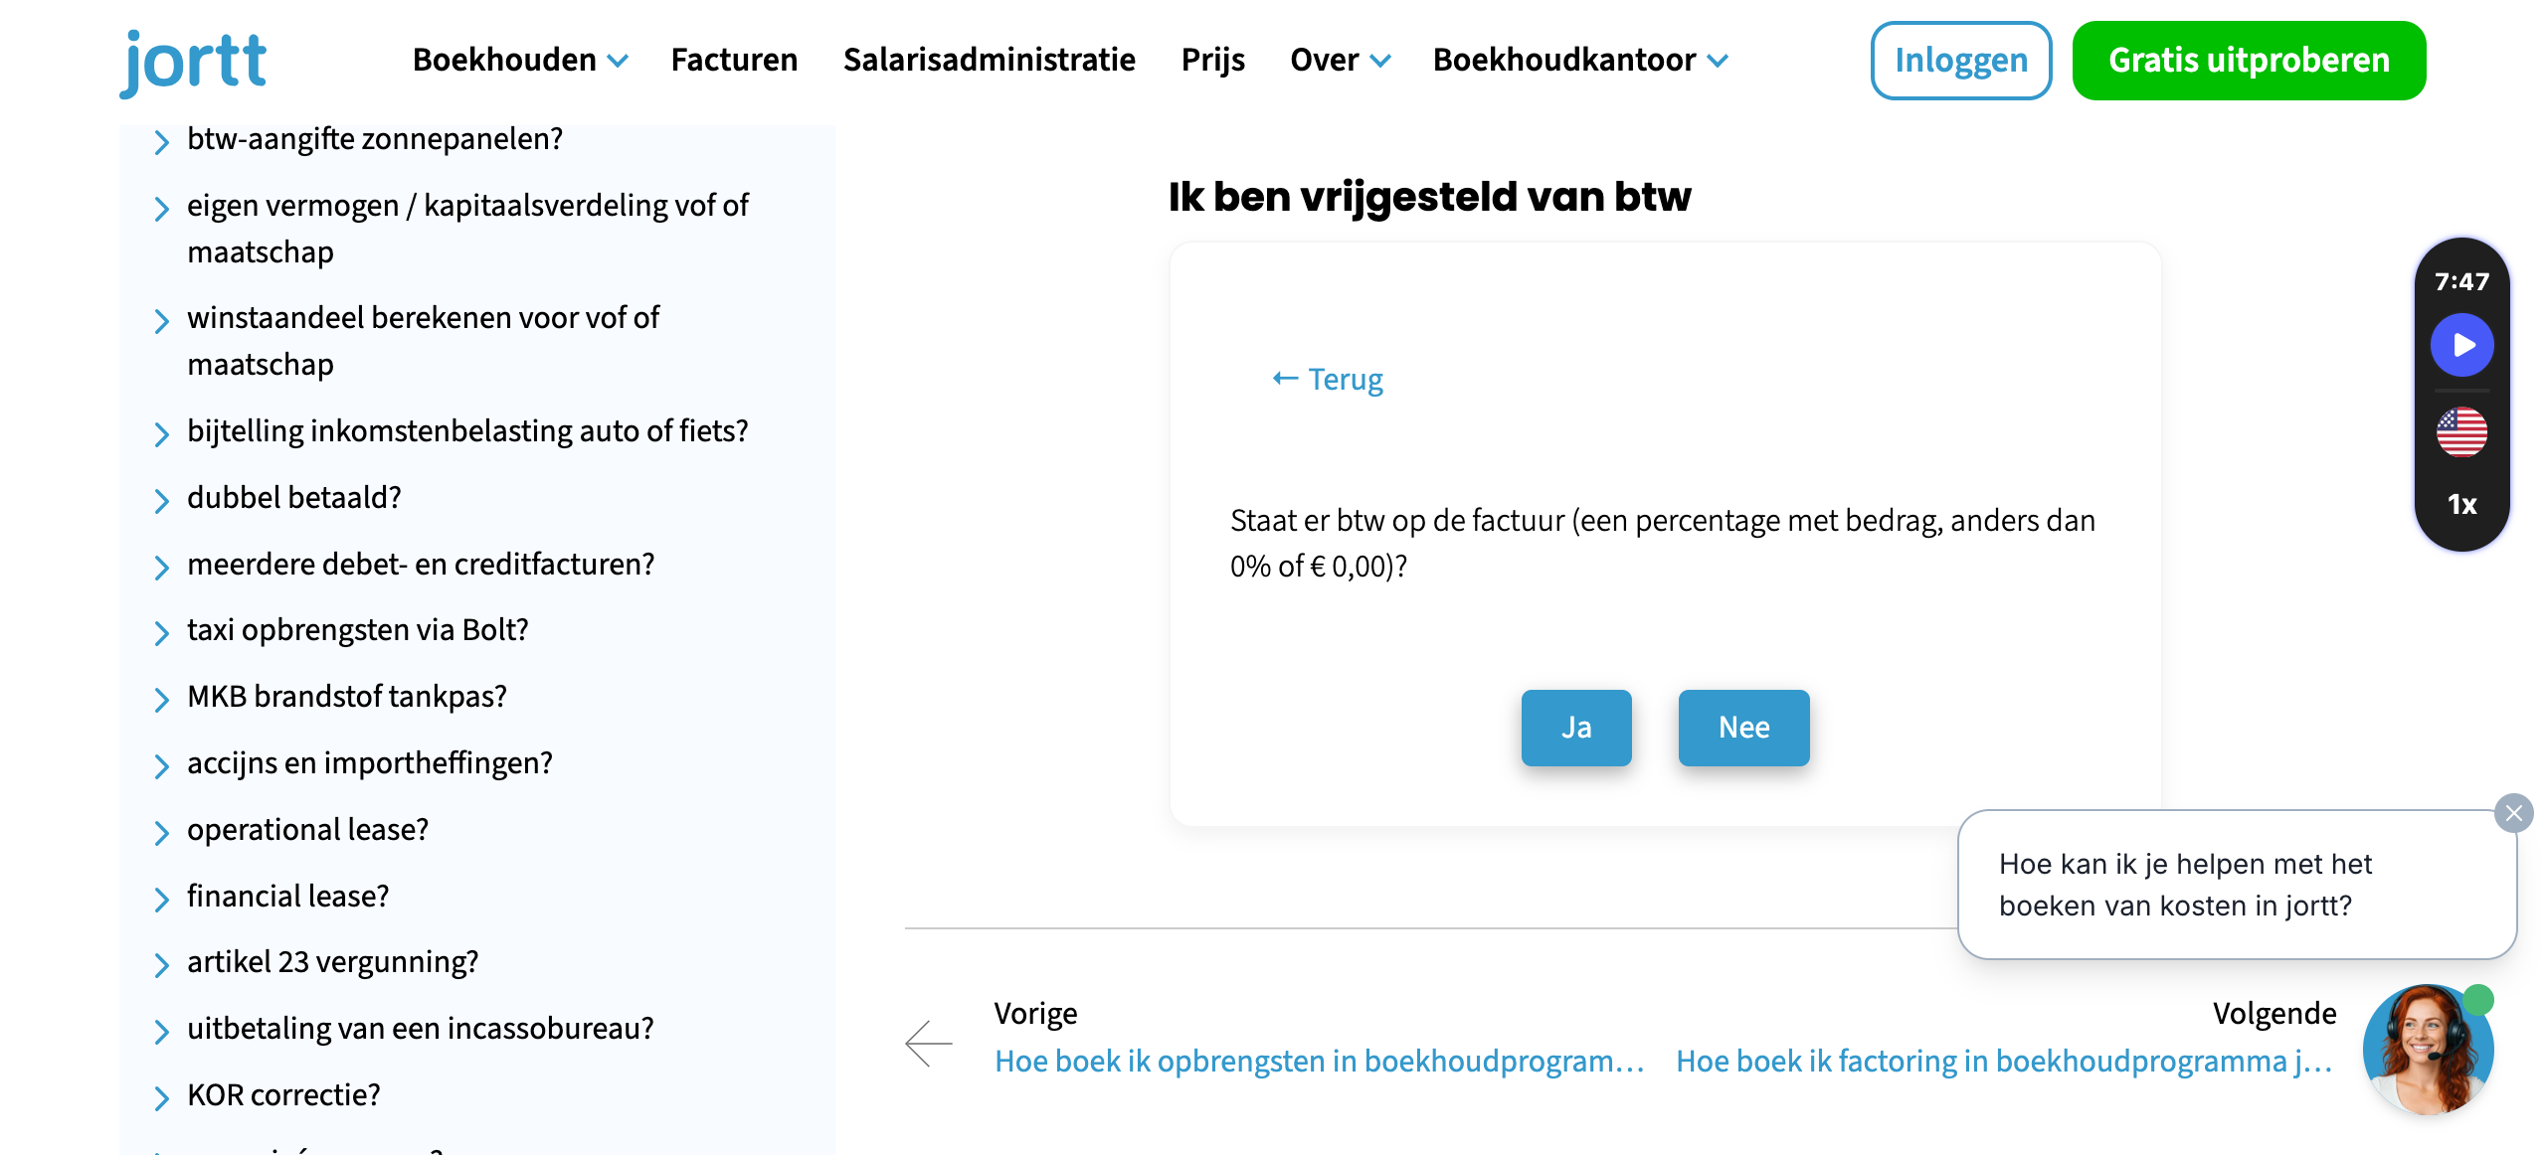Expand the Boekhouden dropdown menu
The image size is (2546, 1155).
tap(520, 60)
